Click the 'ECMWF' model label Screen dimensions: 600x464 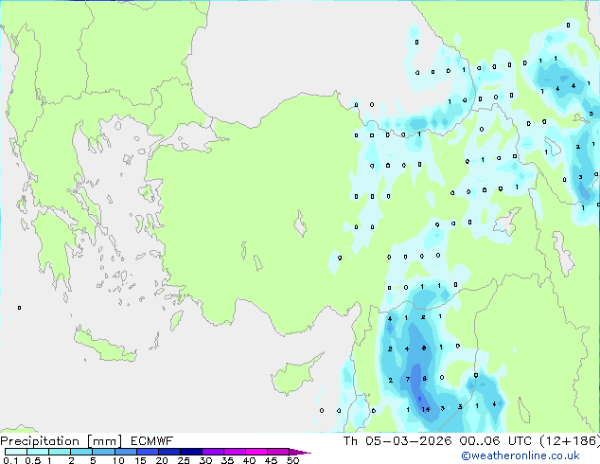tap(152, 441)
